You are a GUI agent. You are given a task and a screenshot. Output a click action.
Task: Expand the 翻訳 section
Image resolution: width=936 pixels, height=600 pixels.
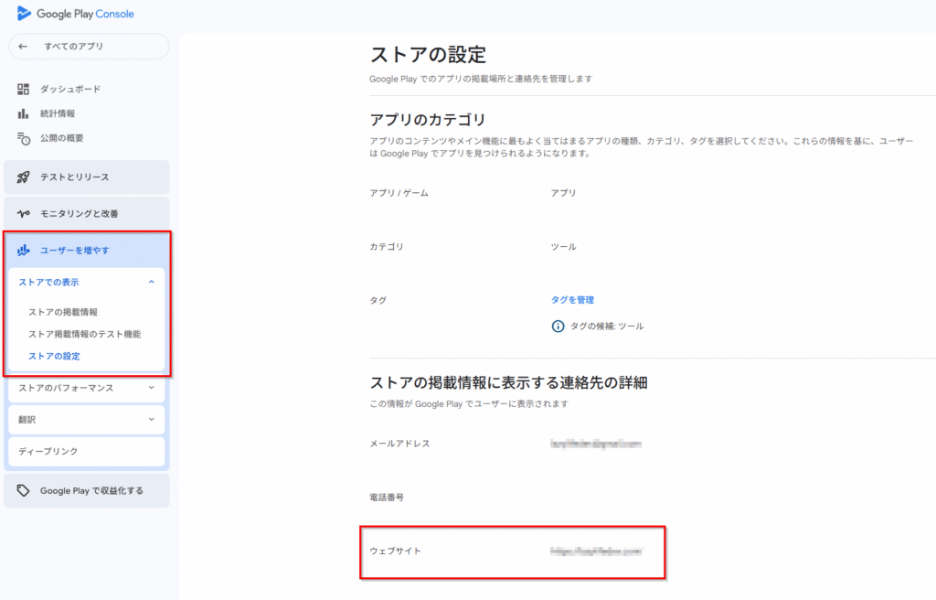tap(151, 420)
